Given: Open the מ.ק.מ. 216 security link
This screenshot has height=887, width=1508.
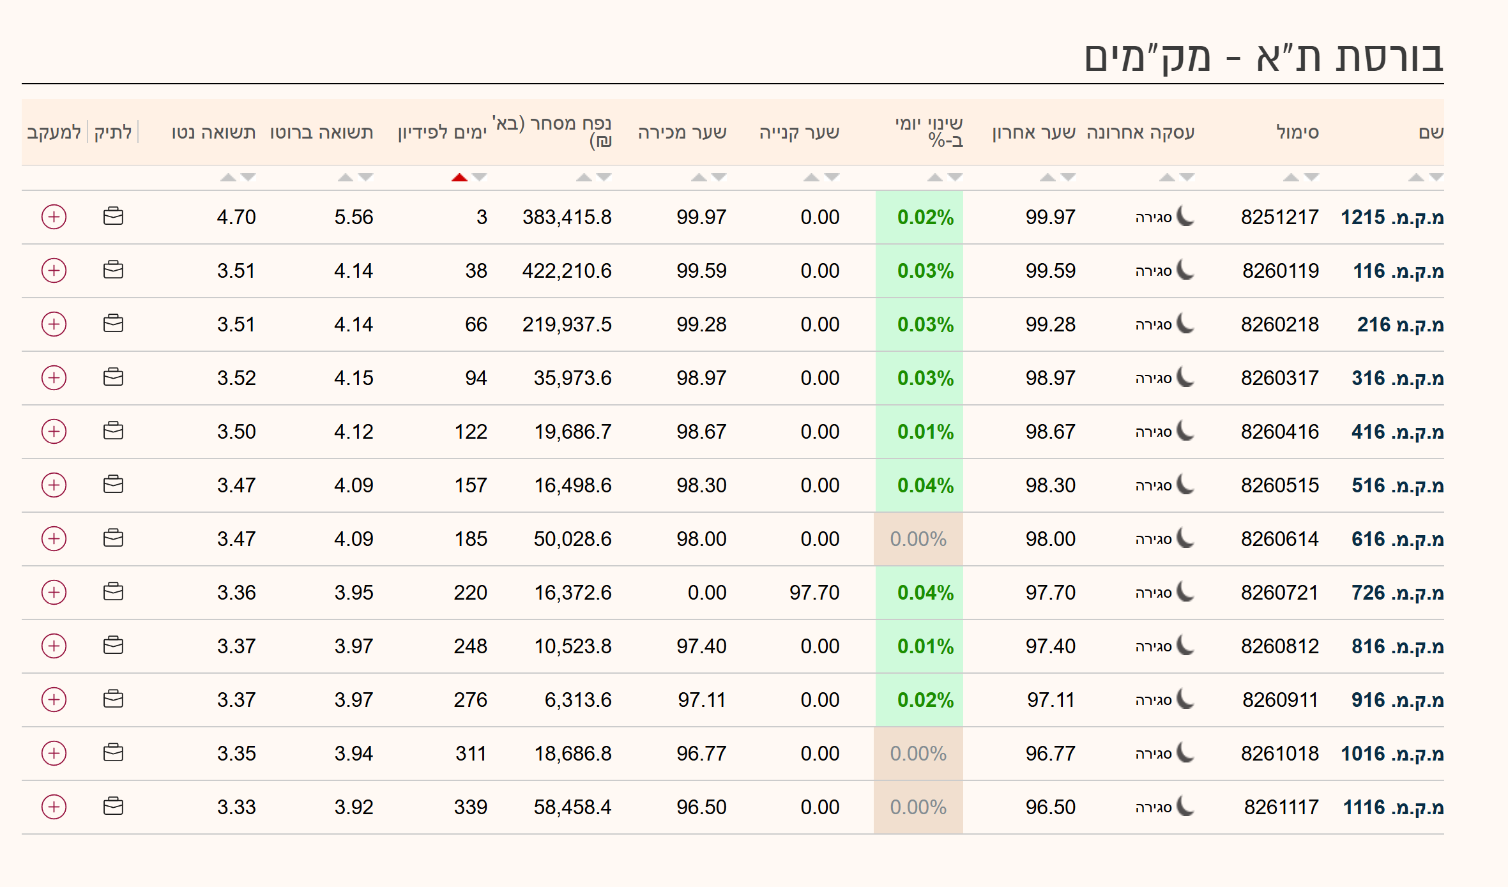Looking at the screenshot, I should pos(1400,324).
